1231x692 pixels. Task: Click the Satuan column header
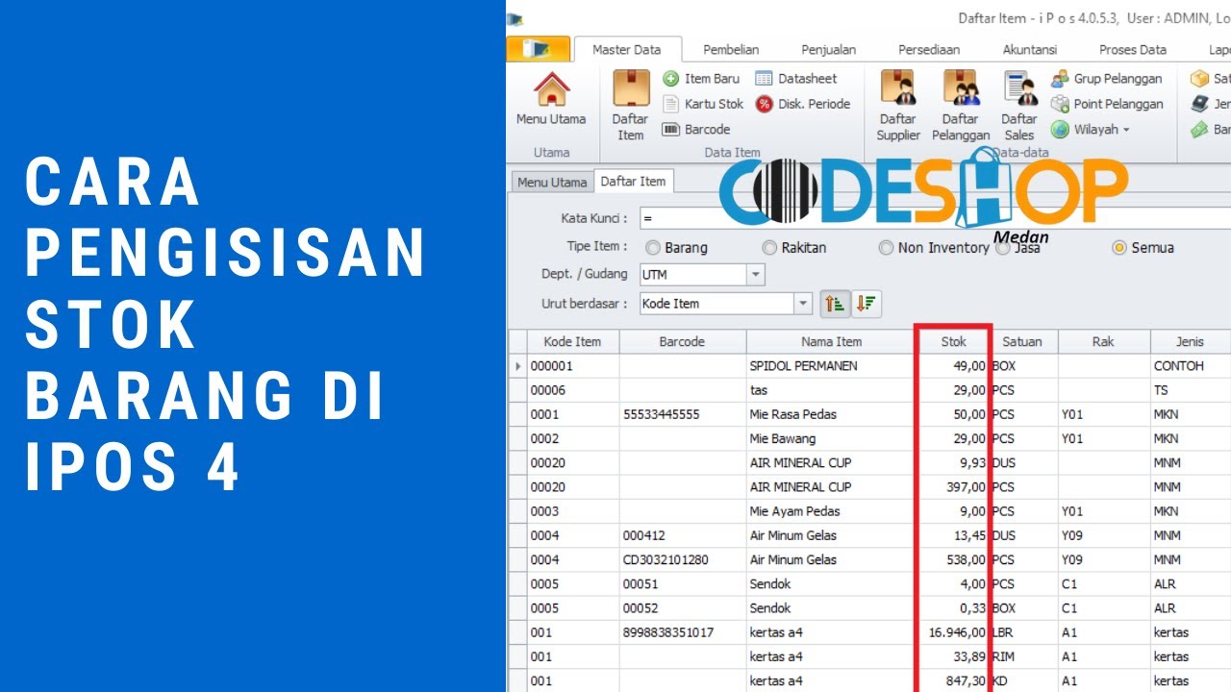click(x=1024, y=341)
